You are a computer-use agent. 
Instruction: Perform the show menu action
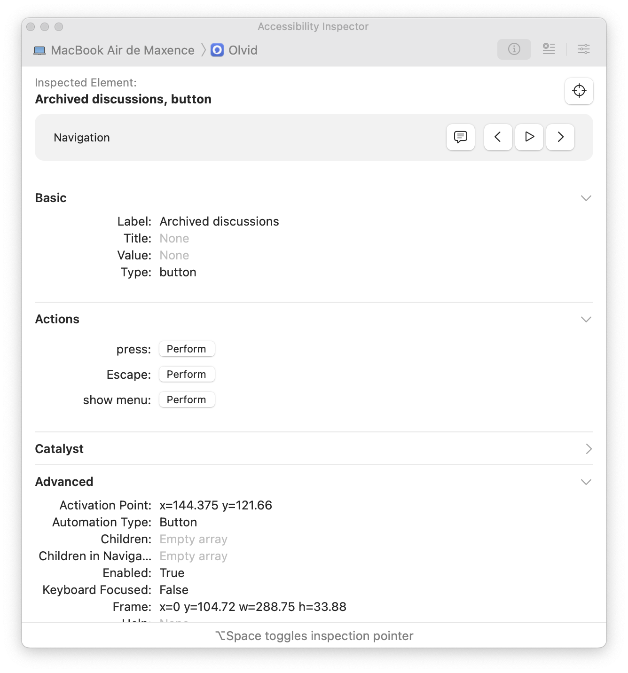pyautogui.click(x=187, y=399)
